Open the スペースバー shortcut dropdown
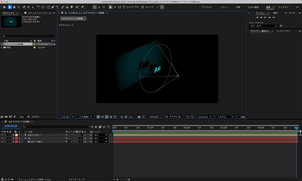Screen dimensions: 302x181 (x=263, y=26)
